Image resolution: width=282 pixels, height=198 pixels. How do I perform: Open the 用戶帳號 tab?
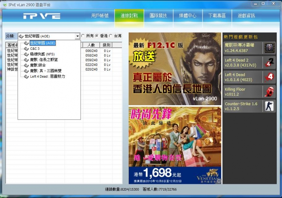100,16
